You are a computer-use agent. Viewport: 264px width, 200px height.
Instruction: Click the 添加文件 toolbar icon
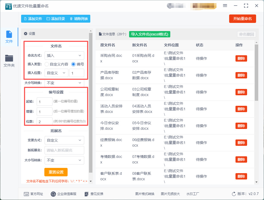tap(25, 19)
